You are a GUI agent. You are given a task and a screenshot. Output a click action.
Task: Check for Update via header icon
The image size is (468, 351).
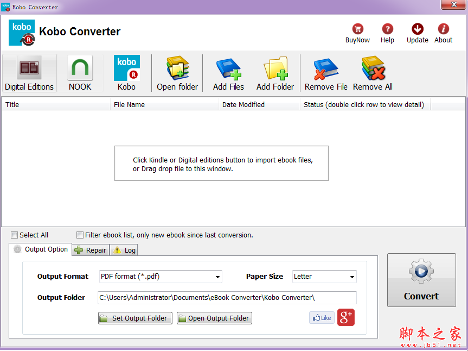coord(417,33)
